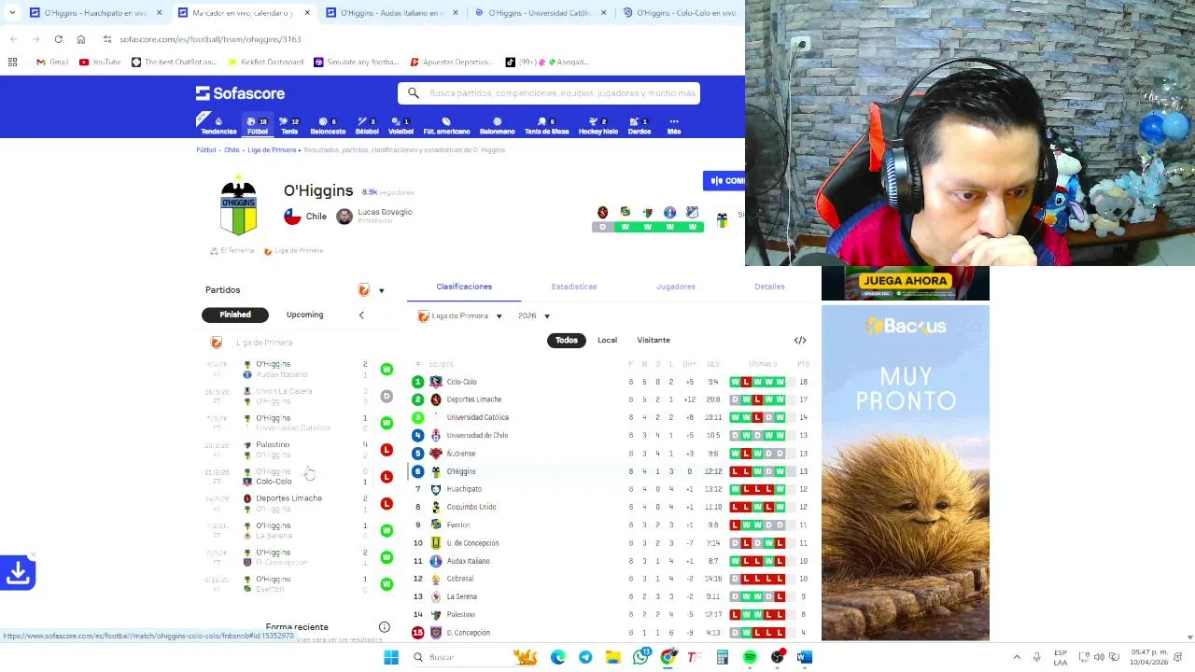Click the Sofascore logo
The width and height of the screenshot is (1195, 672).
click(240, 93)
